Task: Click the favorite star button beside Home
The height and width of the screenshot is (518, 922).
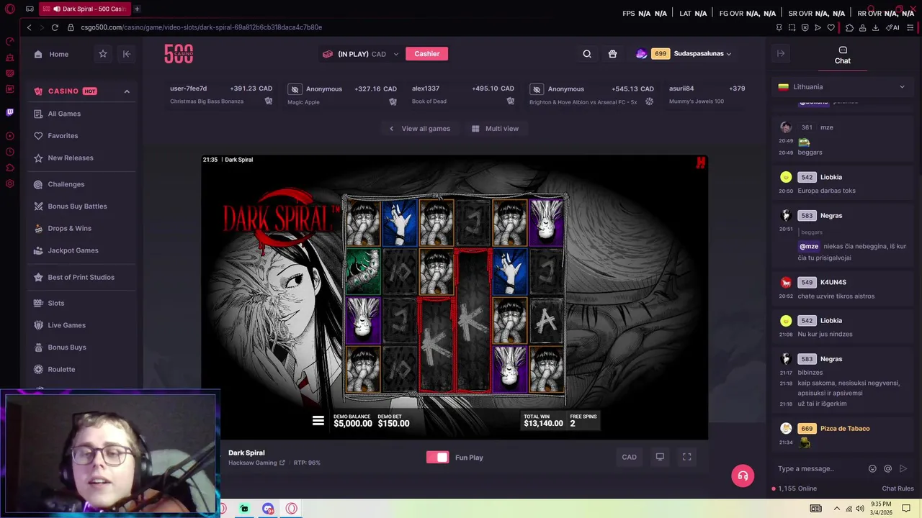Action: point(103,54)
